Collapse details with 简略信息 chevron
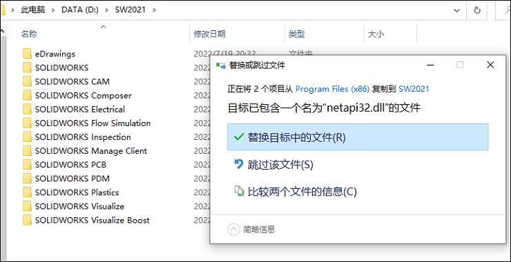Screen dimensions: 511x262 pos(233,230)
